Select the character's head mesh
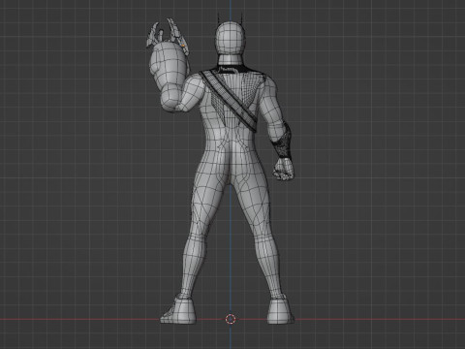Image resolution: width=465 pixels, height=349 pixels. pyautogui.click(x=231, y=38)
